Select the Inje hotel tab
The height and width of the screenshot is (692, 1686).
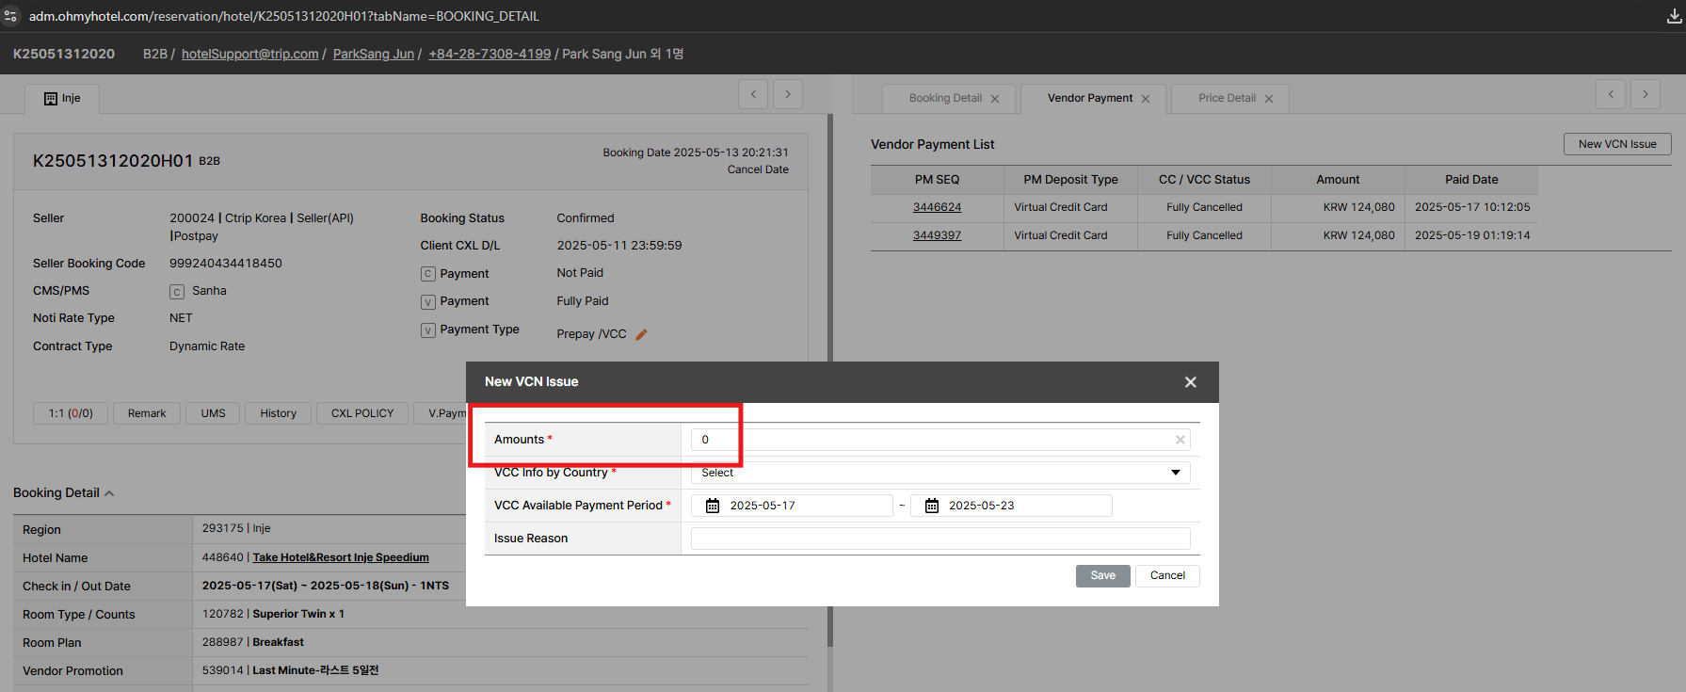point(62,99)
